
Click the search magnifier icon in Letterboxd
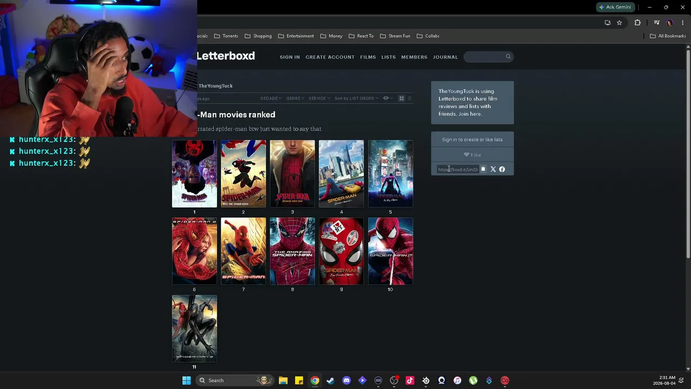508,57
